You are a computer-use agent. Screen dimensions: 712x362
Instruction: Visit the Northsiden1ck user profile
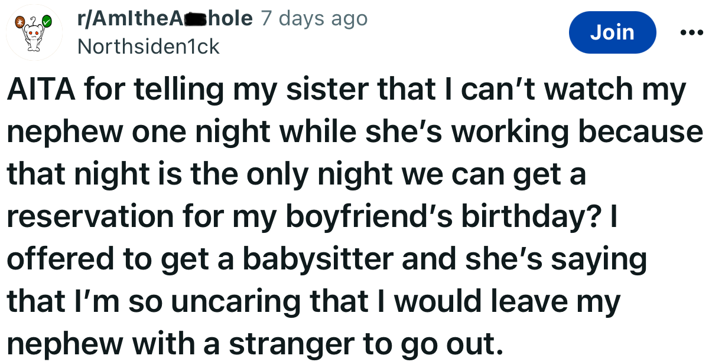[x=148, y=47]
